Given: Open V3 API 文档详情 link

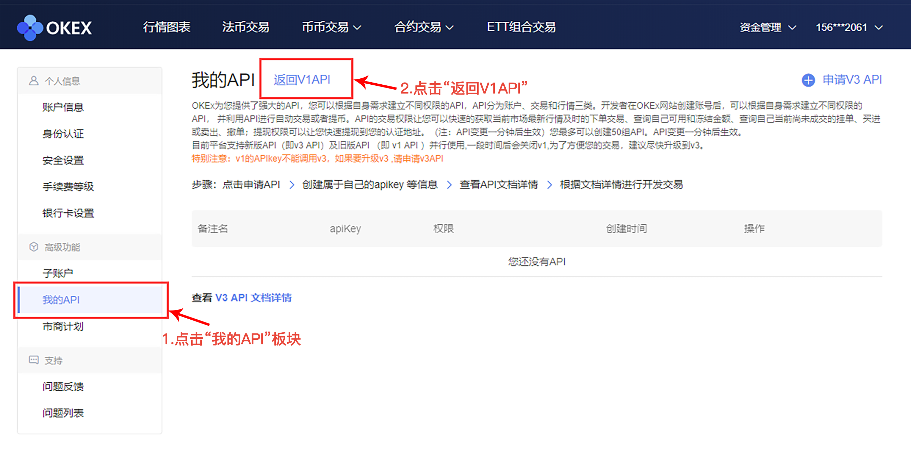Looking at the screenshot, I should [x=253, y=297].
